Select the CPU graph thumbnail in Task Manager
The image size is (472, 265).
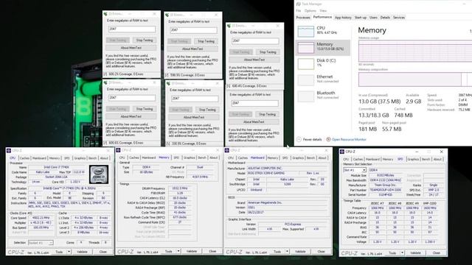point(306,31)
